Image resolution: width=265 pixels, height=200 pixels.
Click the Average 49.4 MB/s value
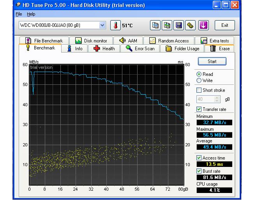(x=214, y=147)
